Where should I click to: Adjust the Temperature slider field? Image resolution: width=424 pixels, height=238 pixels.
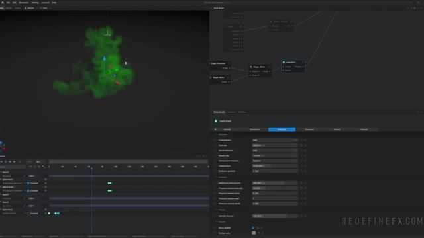(275, 166)
